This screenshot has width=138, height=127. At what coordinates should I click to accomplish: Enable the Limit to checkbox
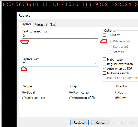[105, 35]
